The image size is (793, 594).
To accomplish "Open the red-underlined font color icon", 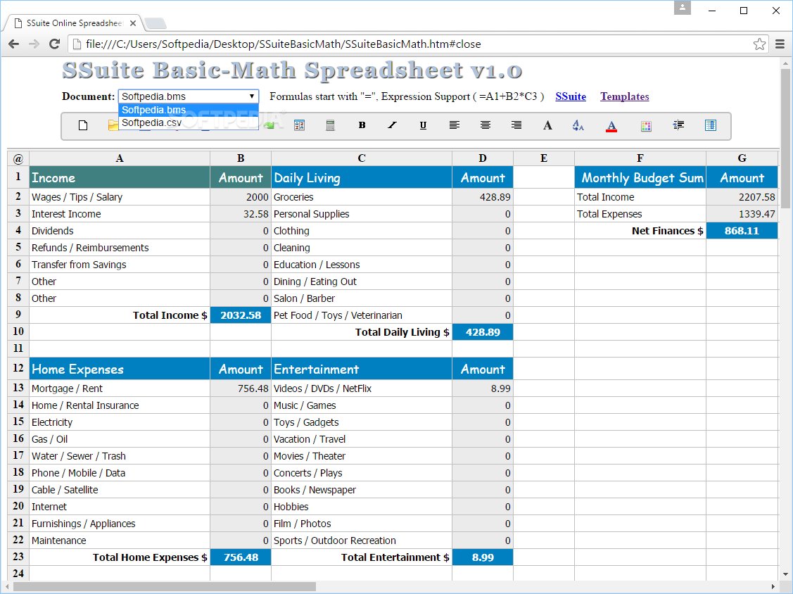I will click(611, 126).
